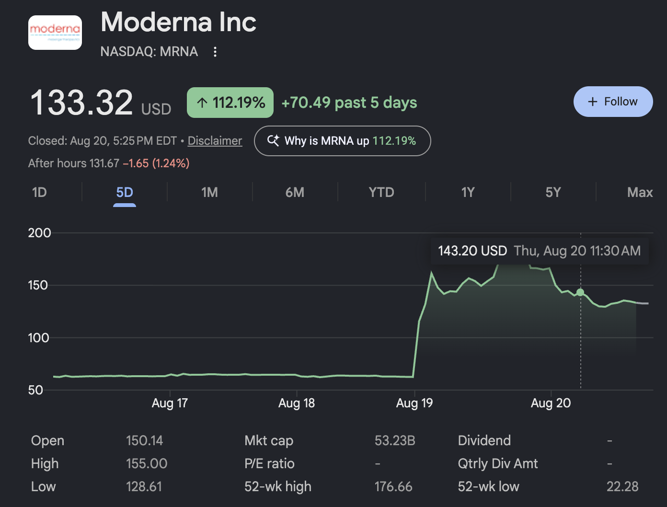667x507 pixels.
Task: Click Why is MRNA up button
Action: (342, 141)
